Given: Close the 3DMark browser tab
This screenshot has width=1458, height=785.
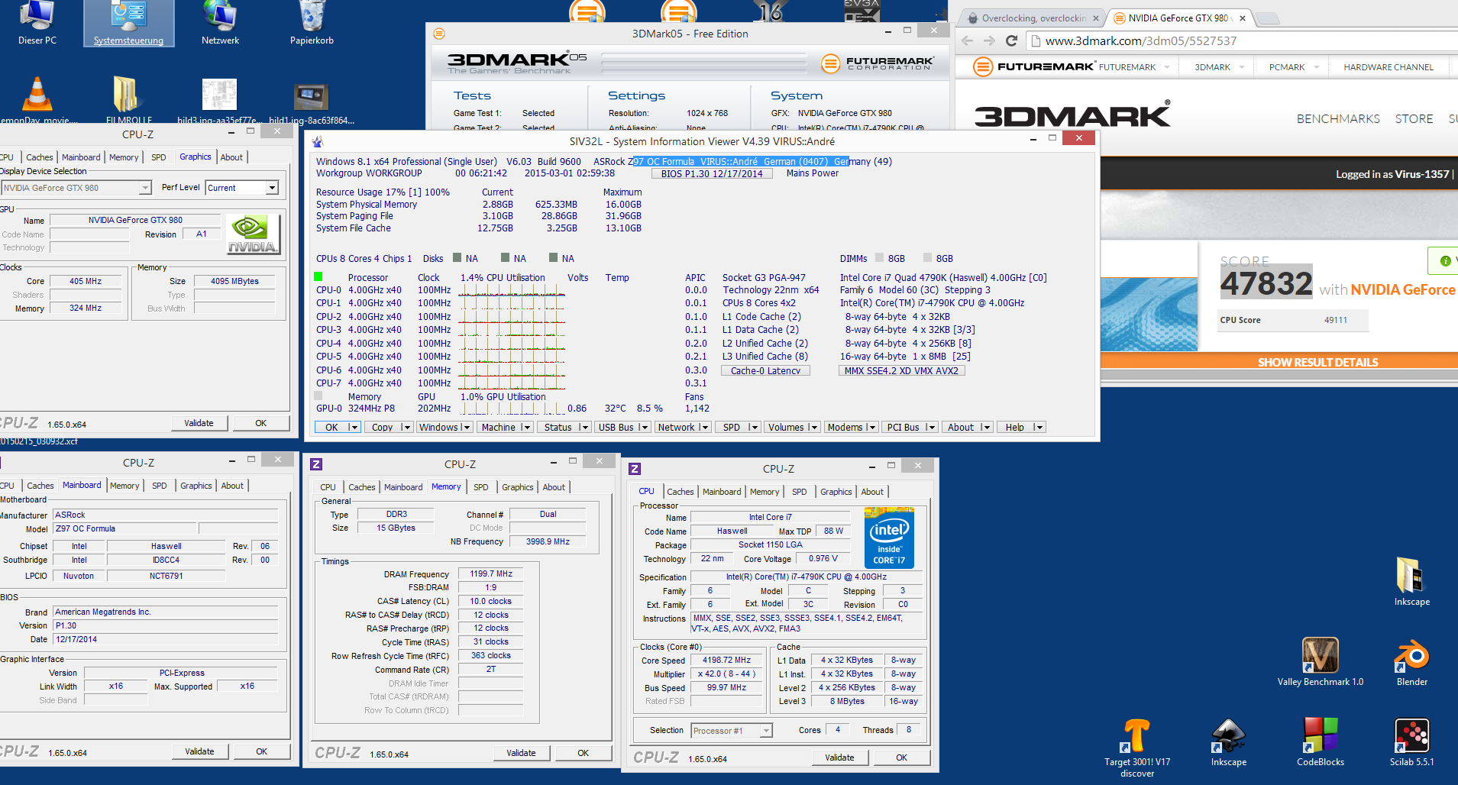Looking at the screenshot, I should pos(1243,18).
